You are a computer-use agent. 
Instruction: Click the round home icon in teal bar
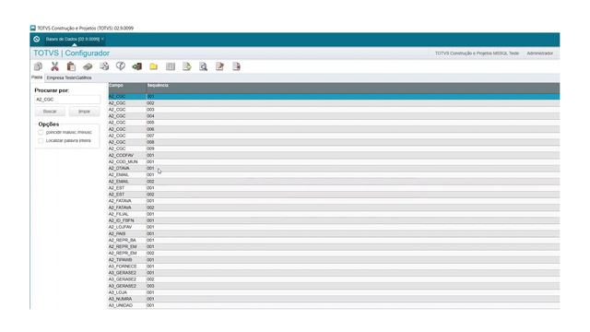37,39
